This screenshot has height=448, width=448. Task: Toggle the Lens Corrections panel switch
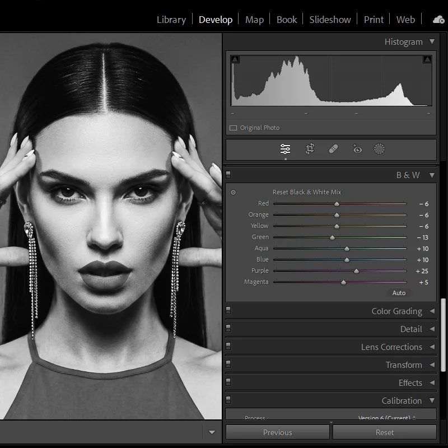click(228, 346)
